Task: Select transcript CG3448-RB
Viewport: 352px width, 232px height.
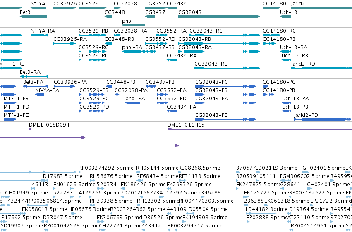Action: click(119, 39)
